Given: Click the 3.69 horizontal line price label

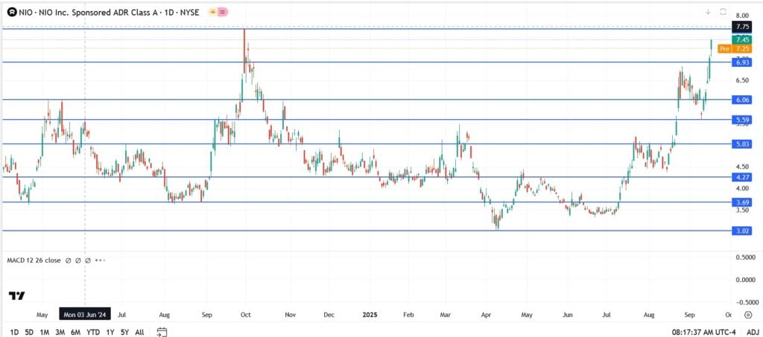Looking at the screenshot, I should (x=742, y=202).
